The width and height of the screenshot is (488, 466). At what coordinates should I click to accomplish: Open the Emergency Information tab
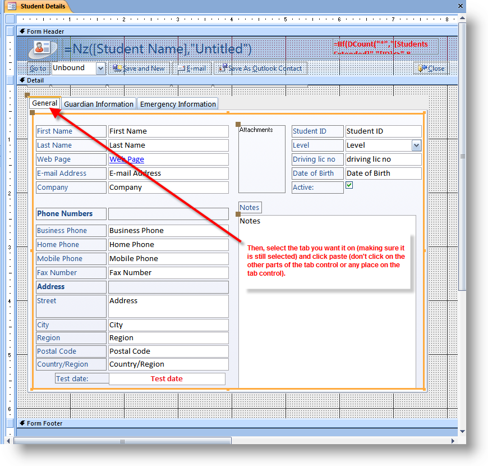coord(178,104)
